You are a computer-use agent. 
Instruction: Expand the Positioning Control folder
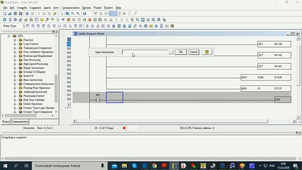15,96
